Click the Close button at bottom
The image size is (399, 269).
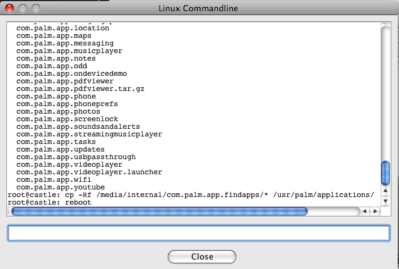coord(202,256)
